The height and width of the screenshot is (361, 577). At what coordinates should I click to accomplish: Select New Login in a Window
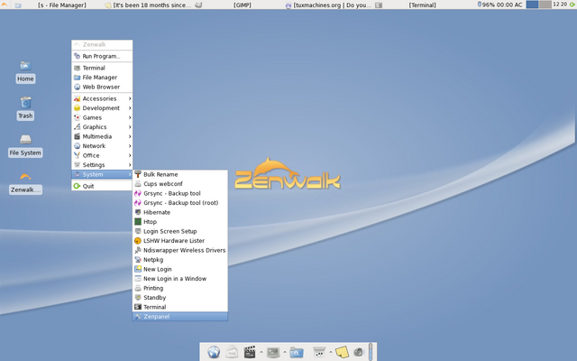[x=180, y=279]
